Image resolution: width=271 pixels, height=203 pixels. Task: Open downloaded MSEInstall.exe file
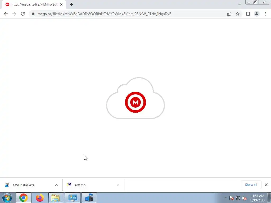click(x=24, y=185)
